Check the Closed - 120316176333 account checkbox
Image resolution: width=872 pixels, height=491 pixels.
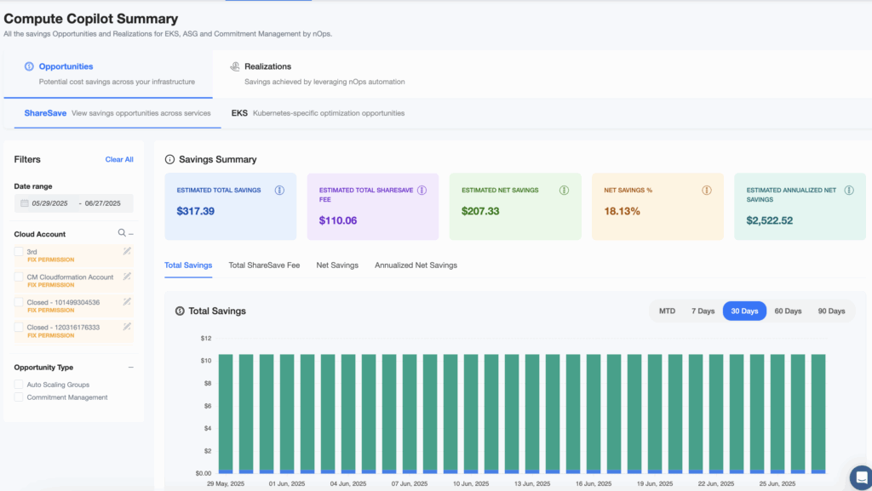[x=19, y=327]
